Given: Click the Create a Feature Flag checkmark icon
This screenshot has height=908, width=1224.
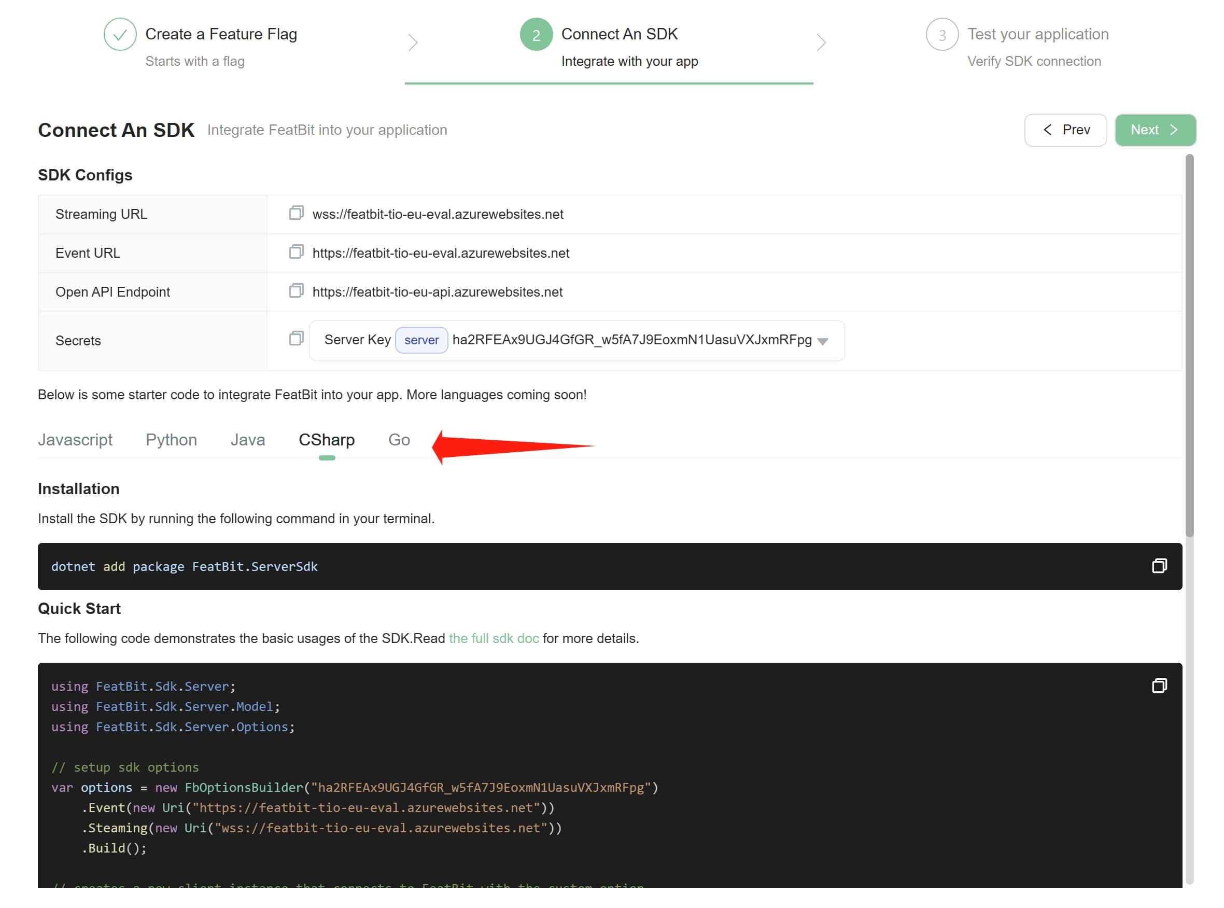Looking at the screenshot, I should coord(120,34).
